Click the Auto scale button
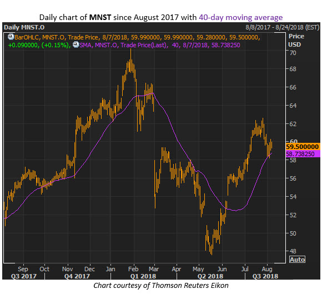 [297, 260]
